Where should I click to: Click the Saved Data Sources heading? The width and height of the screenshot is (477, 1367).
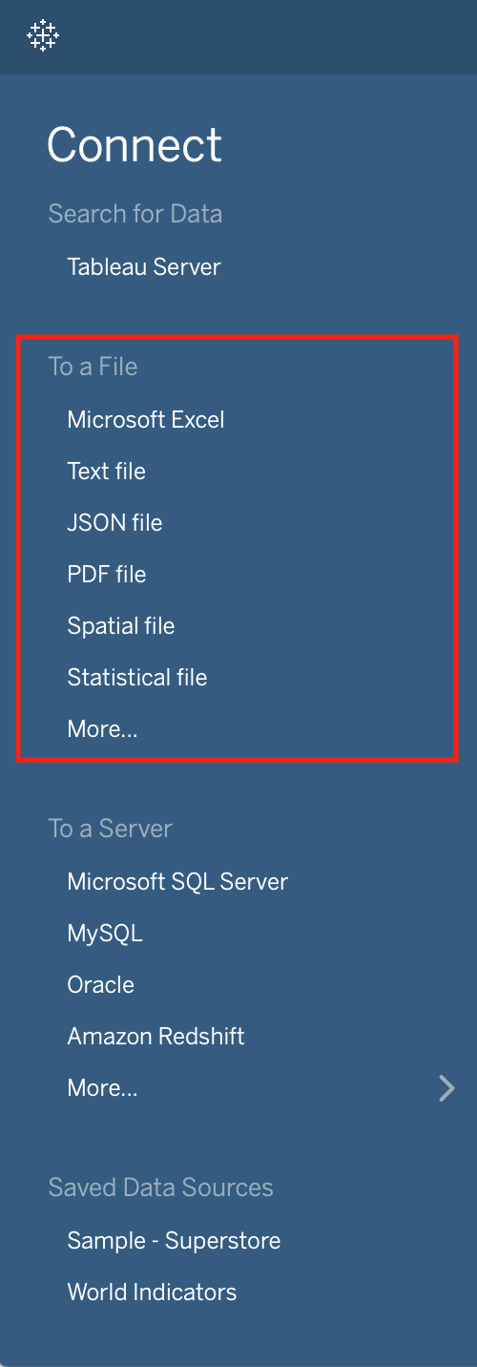160,1188
